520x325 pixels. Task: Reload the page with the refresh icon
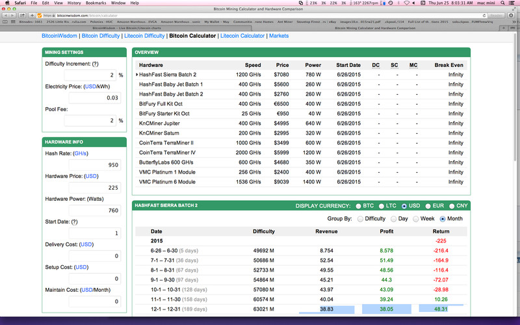tap(484, 15)
